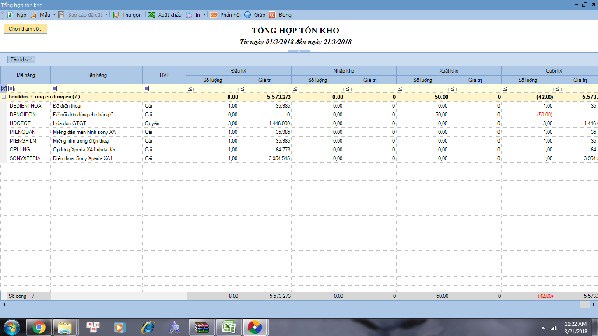Select the MIENGFILM row code
Image resolution: width=598 pixels, height=336 pixels.
[x=23, y=141]
